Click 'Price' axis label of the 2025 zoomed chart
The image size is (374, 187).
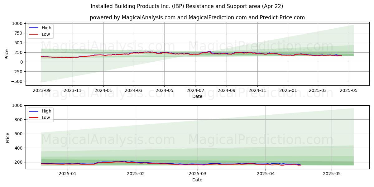pos(8,137)
